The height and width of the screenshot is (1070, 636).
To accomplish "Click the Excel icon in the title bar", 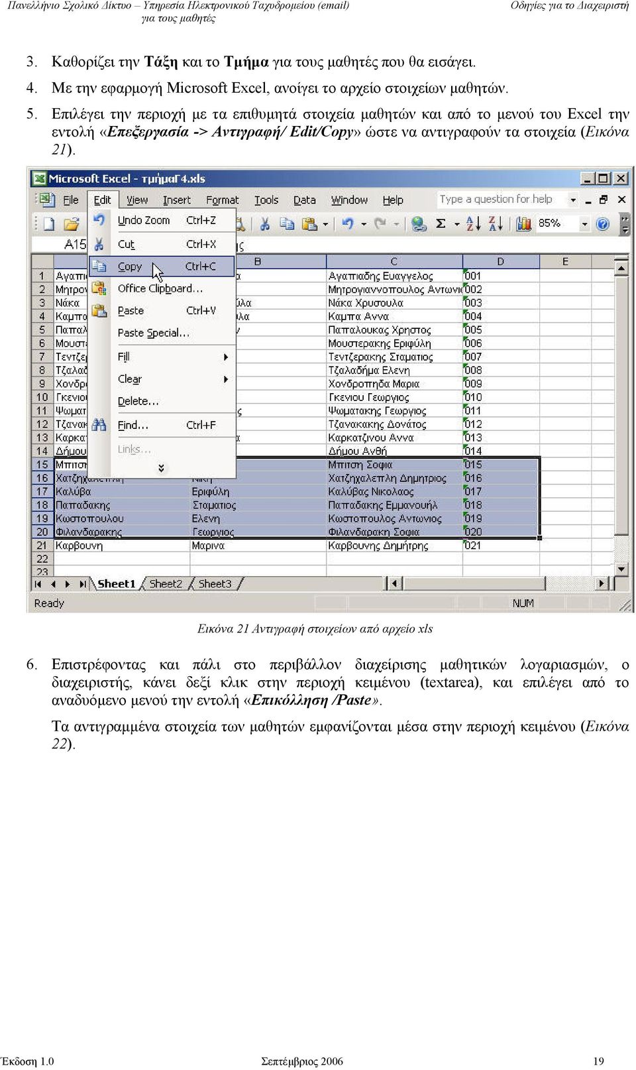I will click(x=39, y=178).
